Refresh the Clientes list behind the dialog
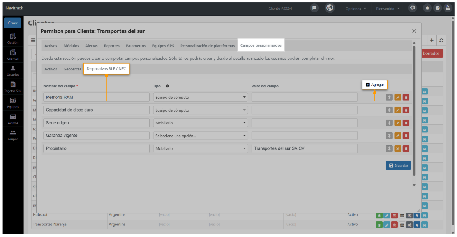Viewport: 457px width, 237px height. pyautogui.click(x=441, y=40)
